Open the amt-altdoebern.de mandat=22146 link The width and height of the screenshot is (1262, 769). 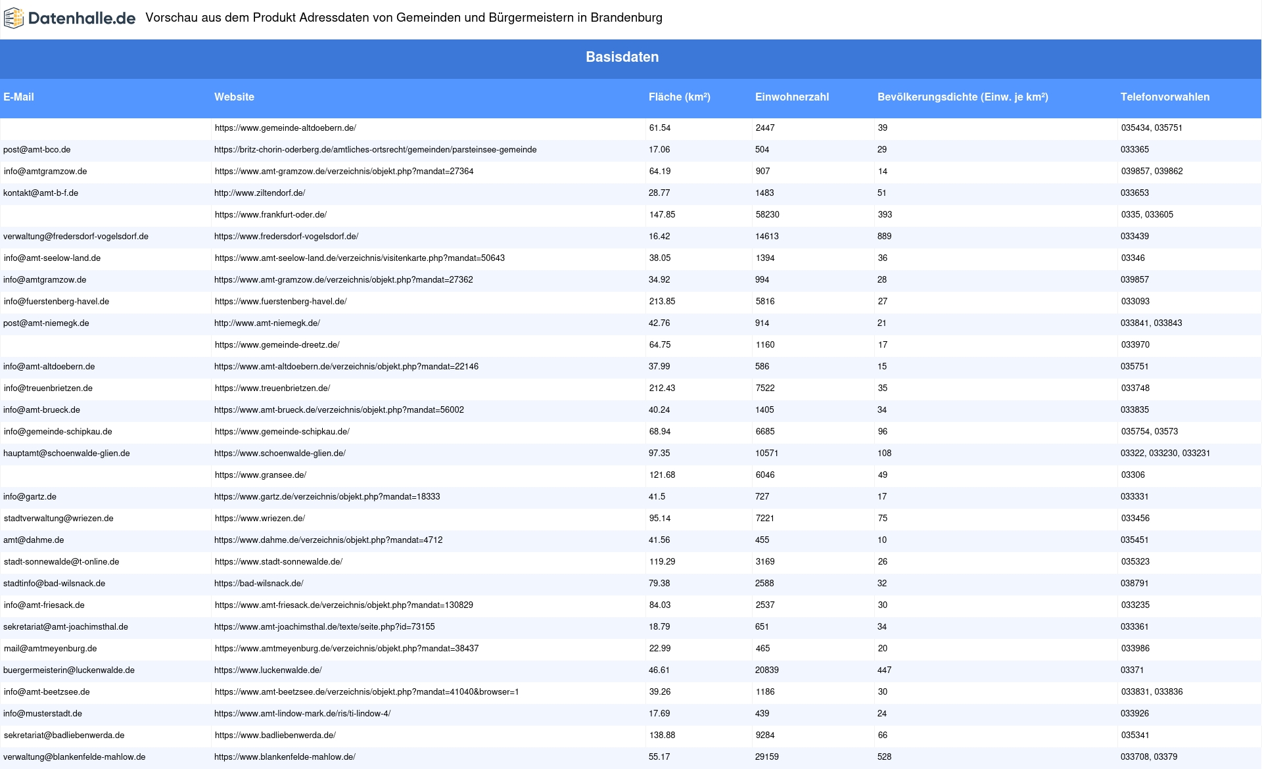tap(346, 367)
